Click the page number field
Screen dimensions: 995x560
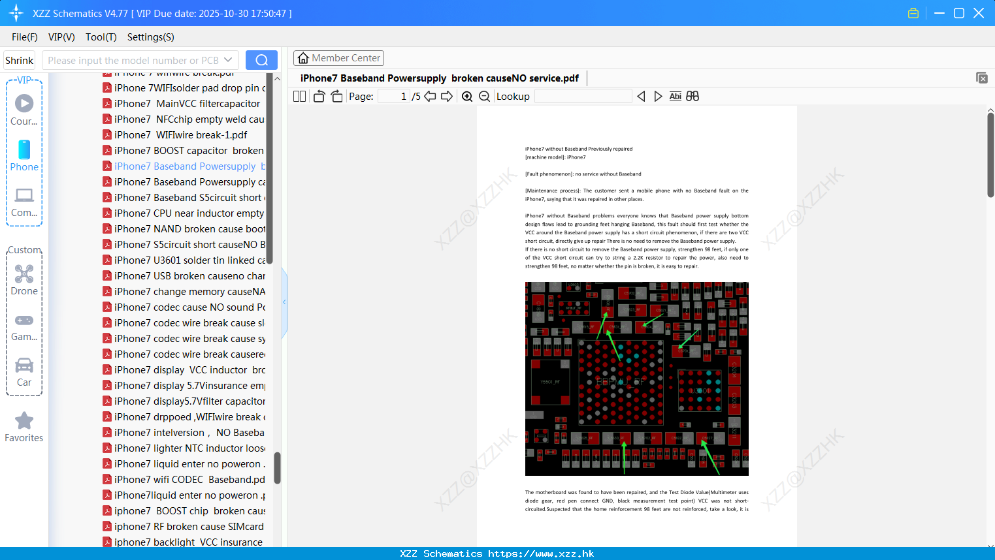click(394, 97)
